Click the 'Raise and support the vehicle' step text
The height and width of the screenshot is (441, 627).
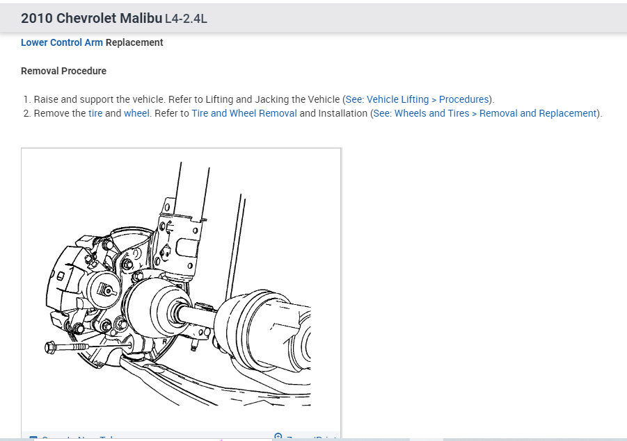(100, 99)
